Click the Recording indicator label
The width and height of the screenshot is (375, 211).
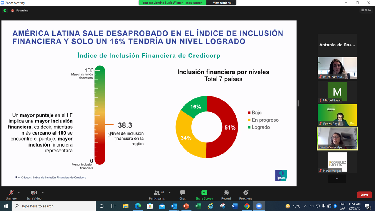(22, 11)
